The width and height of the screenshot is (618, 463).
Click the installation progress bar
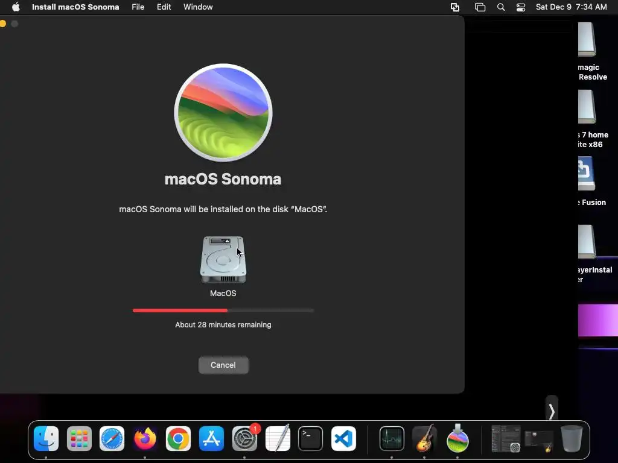coord(223,310)
